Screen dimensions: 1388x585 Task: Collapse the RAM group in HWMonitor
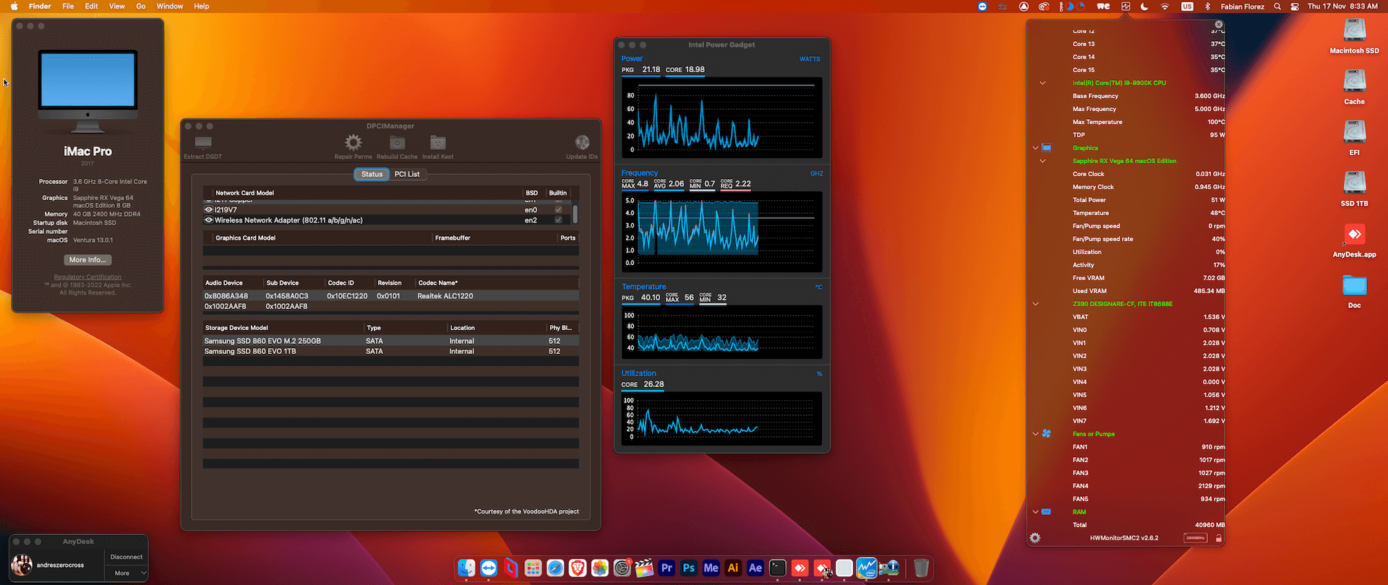1035,512
